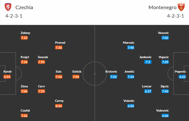Image resolution: width=189 pixels, height=121 pixels.
Task: Click Montenegro's 4-2-3-1 formation label
Action: [175, 16]
